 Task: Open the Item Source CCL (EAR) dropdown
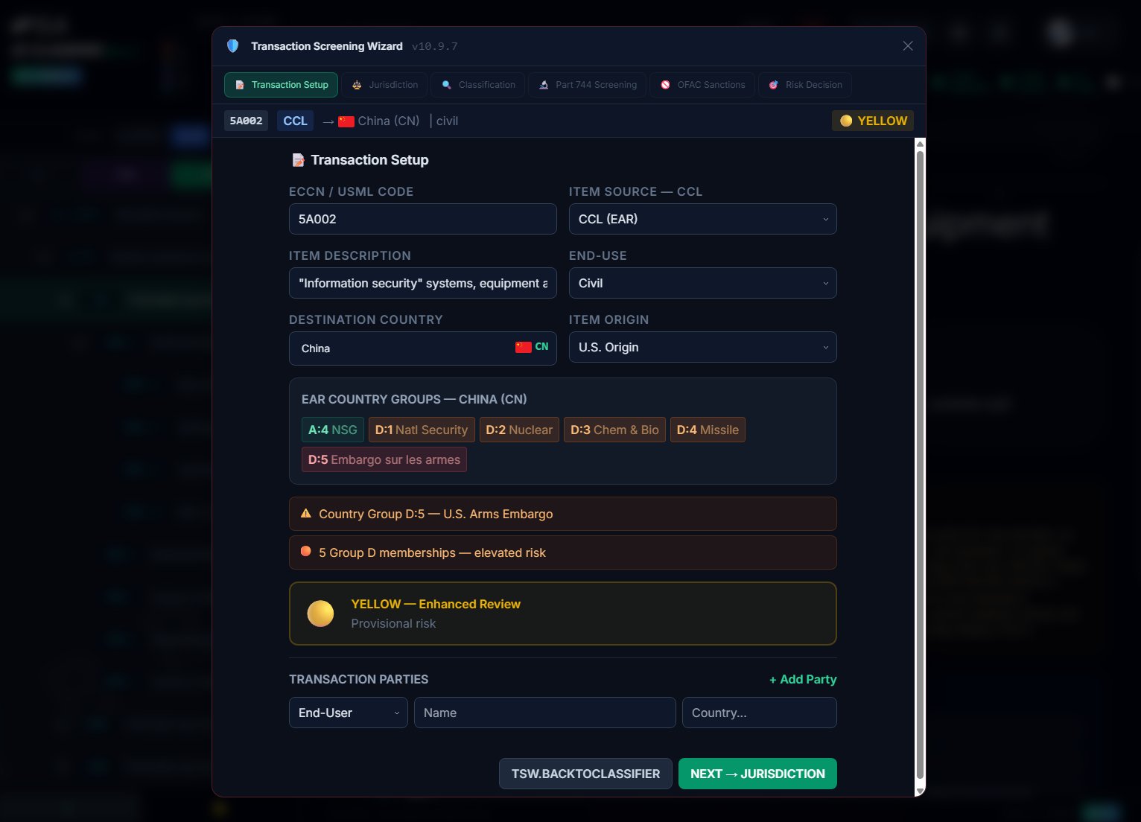click(x=702, y=219)
